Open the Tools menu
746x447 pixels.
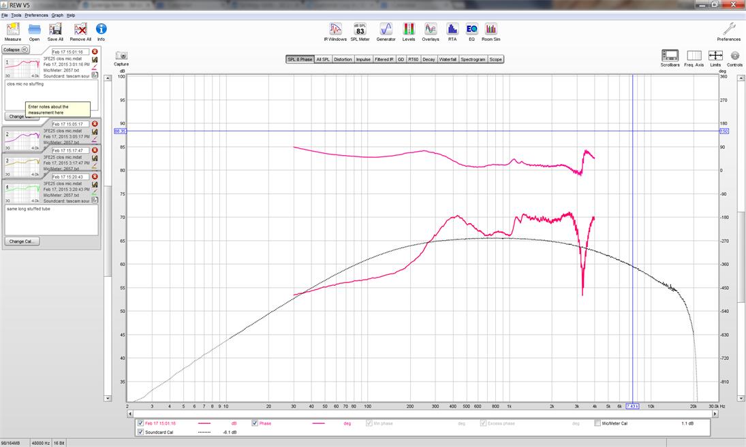point(16,15)
